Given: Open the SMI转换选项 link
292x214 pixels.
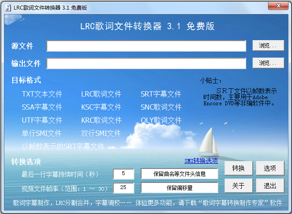Looking at the screenshot, I should 201,161.
